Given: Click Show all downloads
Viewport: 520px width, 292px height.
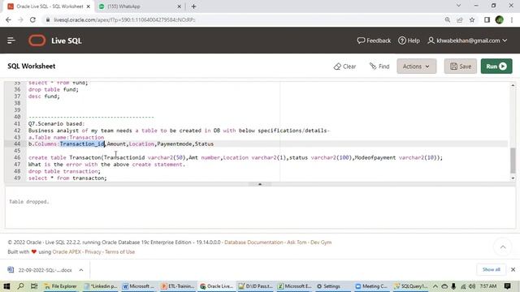Looking at the screenshot, I should pyautogui.click(x=491, y=269).
